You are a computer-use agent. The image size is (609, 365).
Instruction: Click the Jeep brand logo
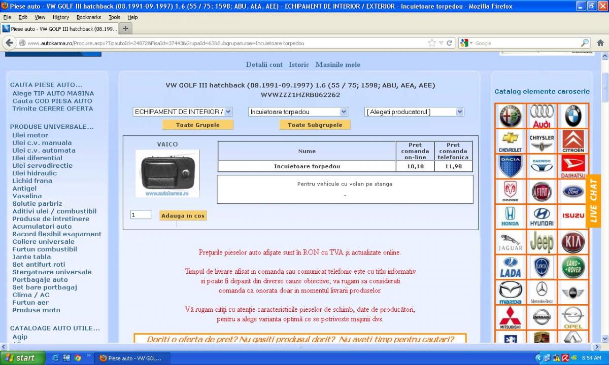(542, 242)
